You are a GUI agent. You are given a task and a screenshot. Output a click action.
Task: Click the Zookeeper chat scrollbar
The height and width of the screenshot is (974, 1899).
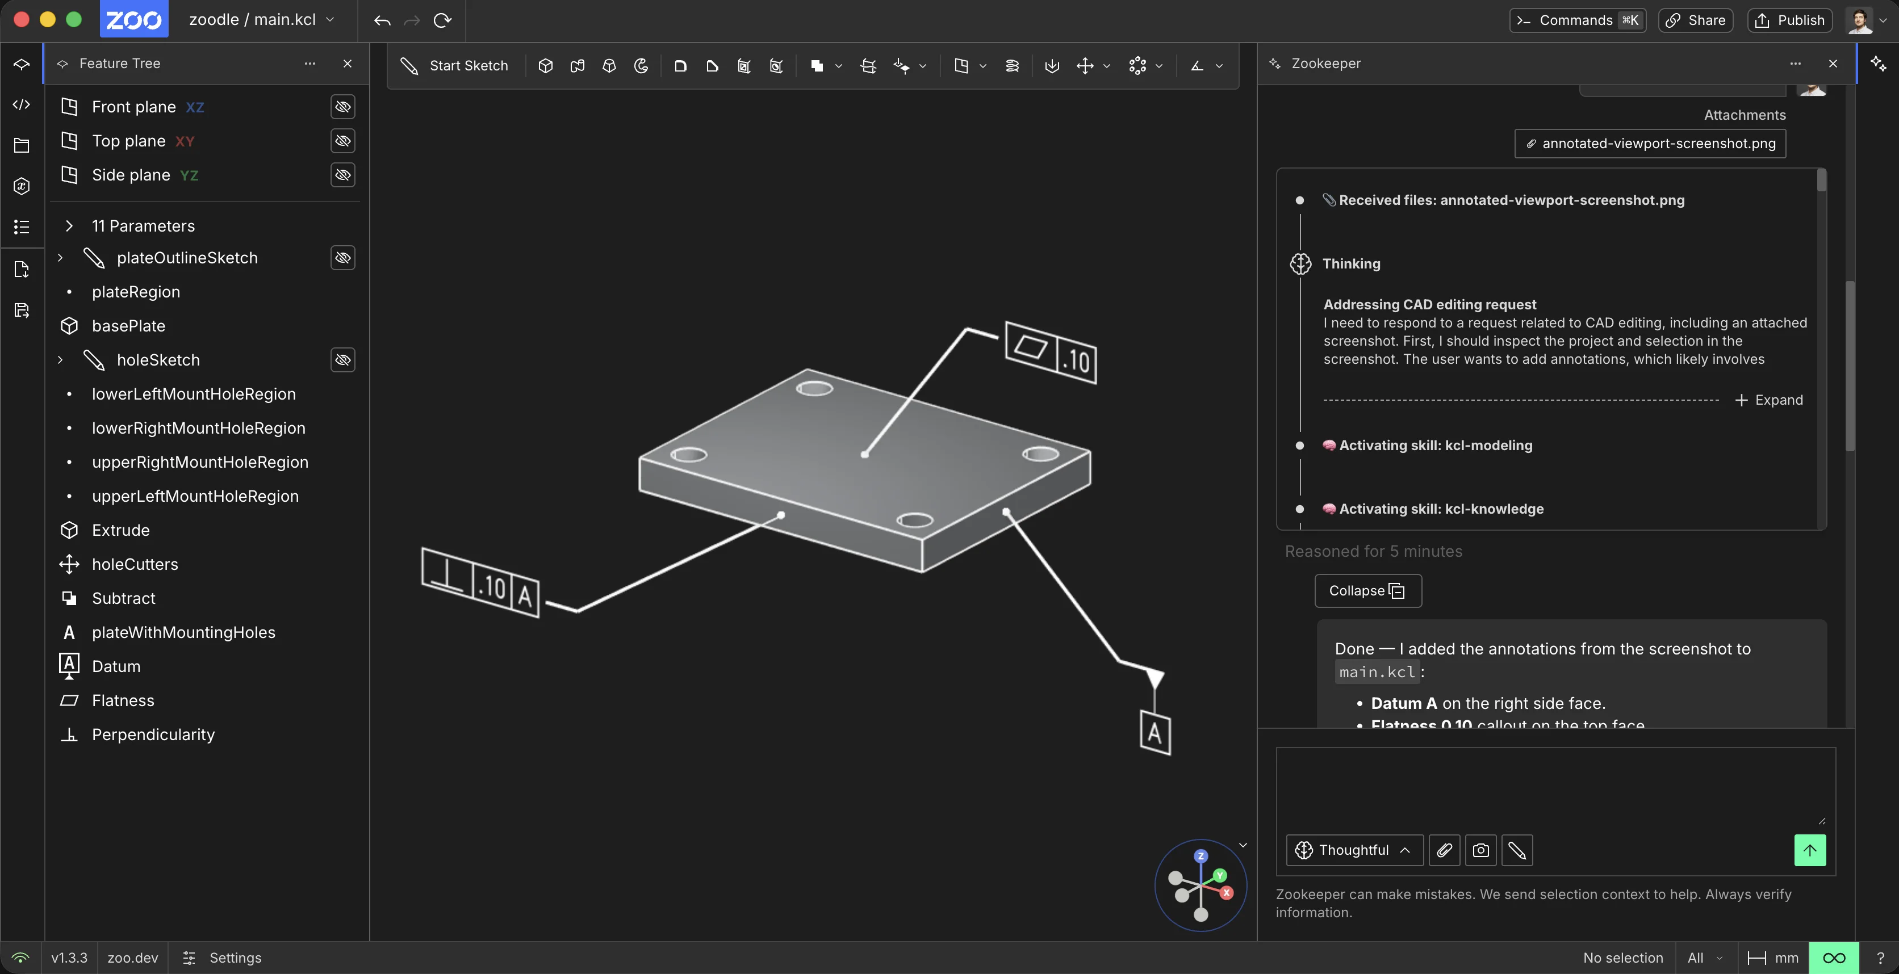coord(1849,366)
